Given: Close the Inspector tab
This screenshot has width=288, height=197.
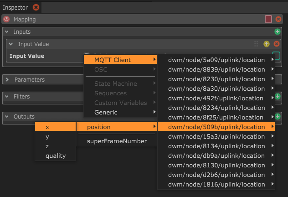Looking at the screenshot, I should (x=36, y=7).
